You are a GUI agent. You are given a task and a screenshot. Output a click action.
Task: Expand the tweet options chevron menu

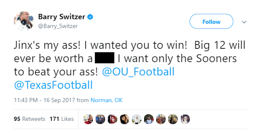tap(244, 22)
